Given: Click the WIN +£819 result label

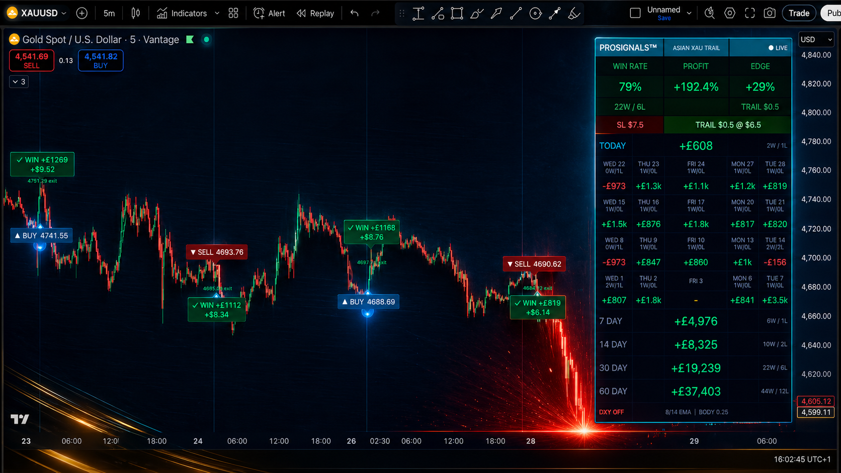Looking at the screenshot, I should 538,308.
